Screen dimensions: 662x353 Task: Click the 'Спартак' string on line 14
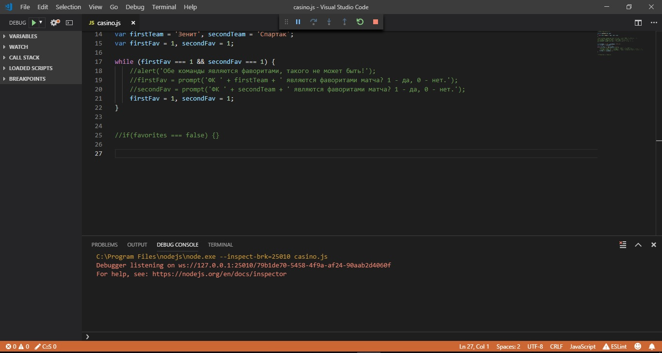(273, 34)
